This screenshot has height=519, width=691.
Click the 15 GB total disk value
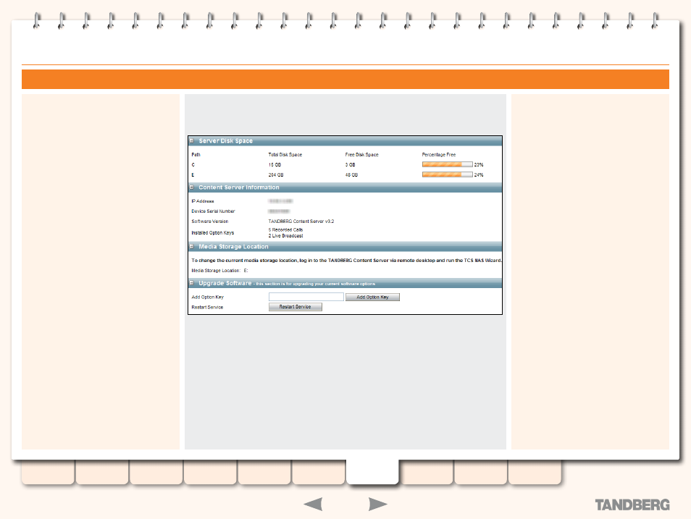[x=275, y=165]
